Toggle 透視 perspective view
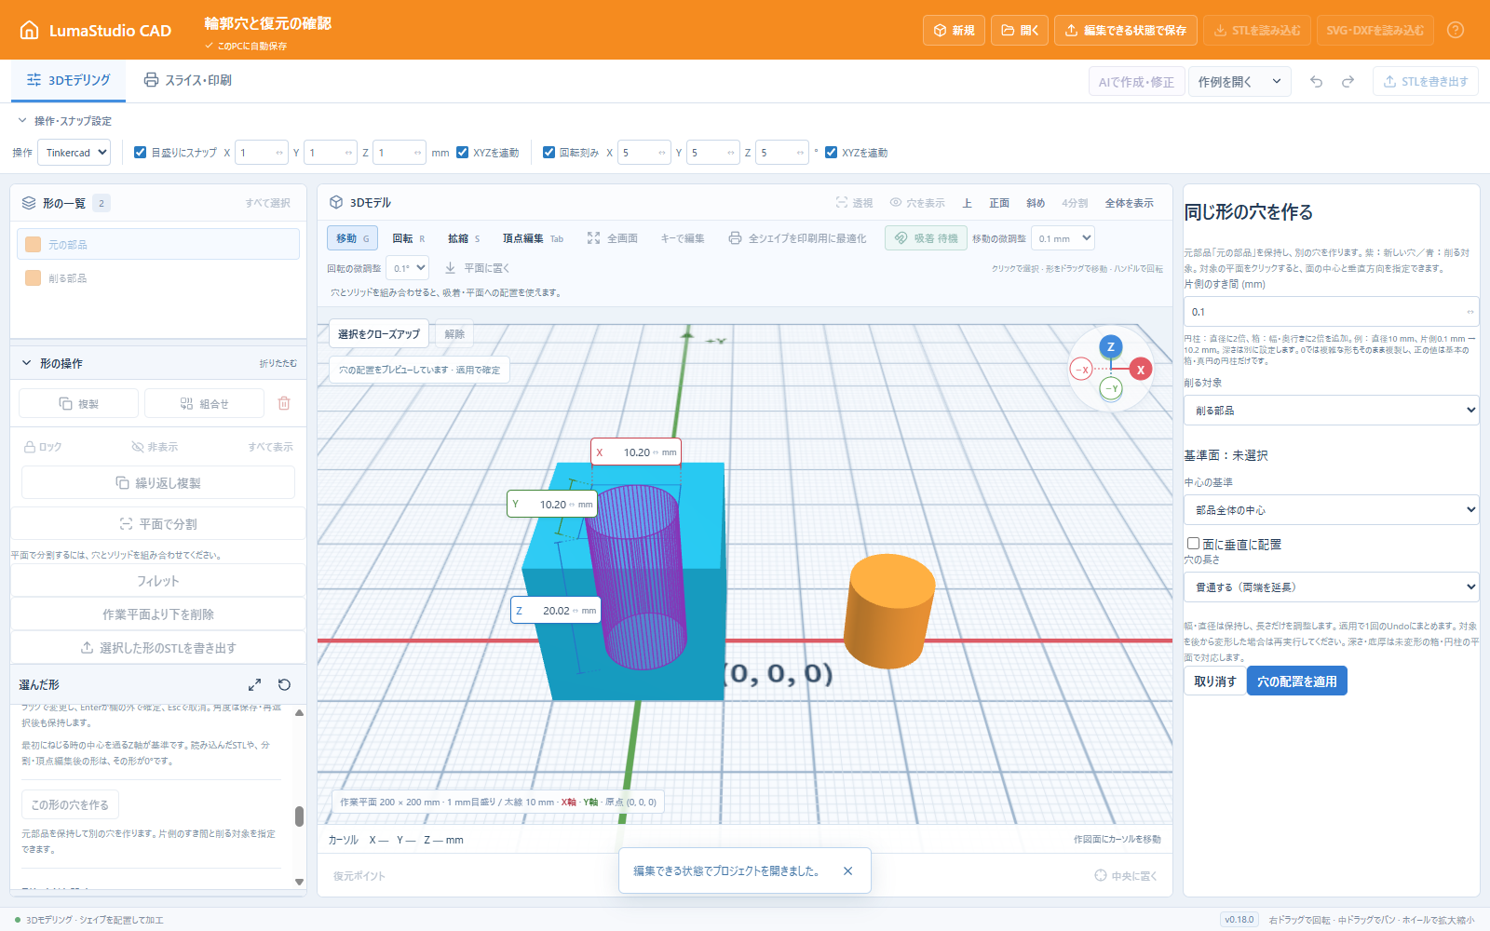Viewport: 1490px width, 931px height. 854,203
